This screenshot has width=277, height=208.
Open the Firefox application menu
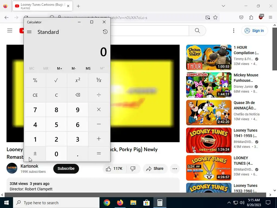point(271,17)
